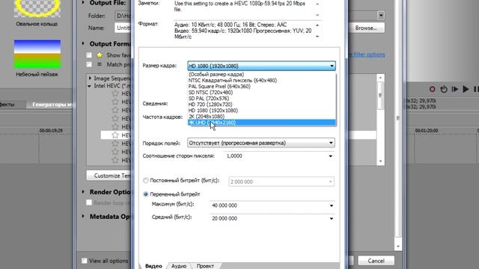This screenshot has width=479, height=269.
Task: Choose PAL Square Pixel (640x360)
Action: point(262,87)
